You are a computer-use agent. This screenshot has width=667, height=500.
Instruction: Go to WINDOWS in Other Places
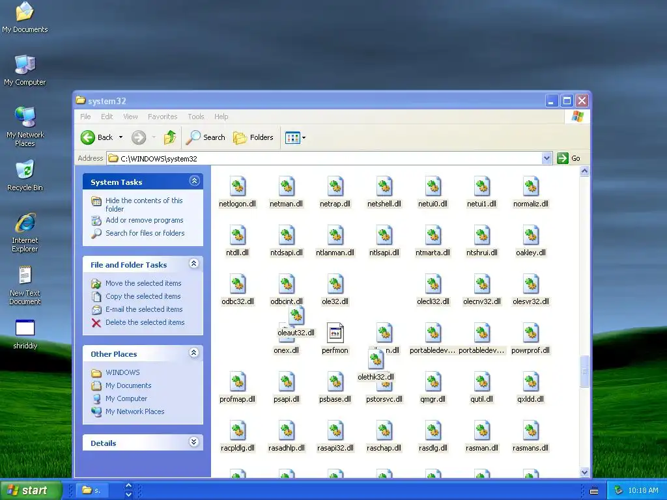pos(122,372)
